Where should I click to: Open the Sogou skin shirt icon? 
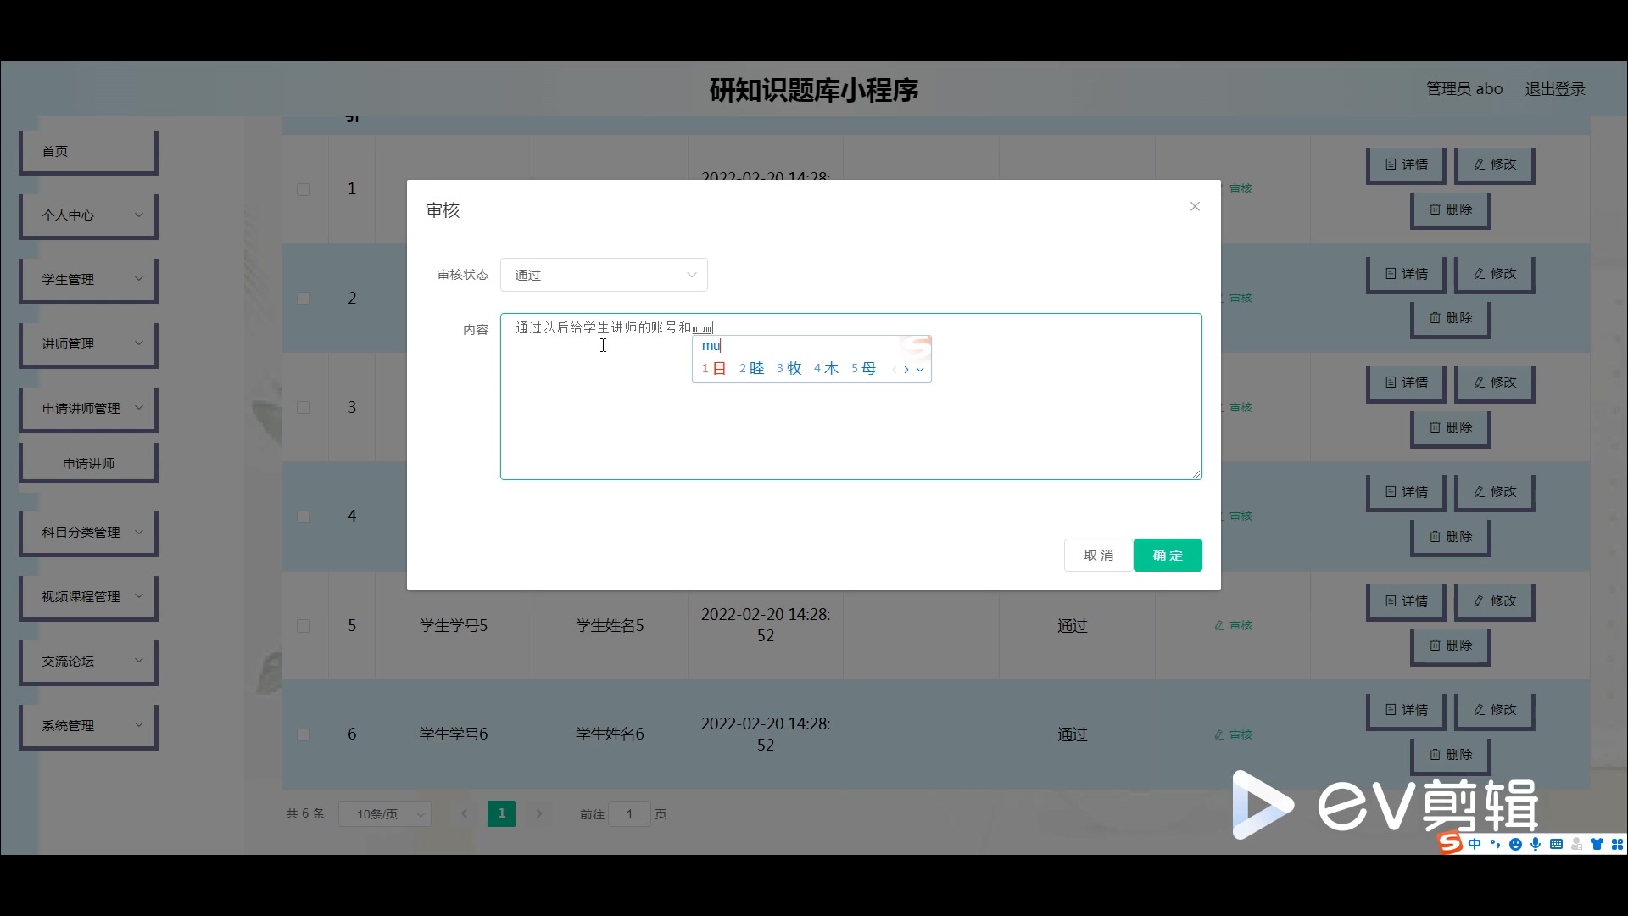pos(1597,844)
